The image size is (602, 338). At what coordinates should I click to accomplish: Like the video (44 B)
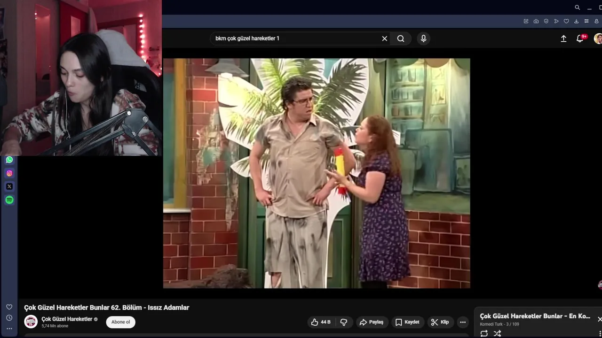pyautogui.click(x=321, y=322)
